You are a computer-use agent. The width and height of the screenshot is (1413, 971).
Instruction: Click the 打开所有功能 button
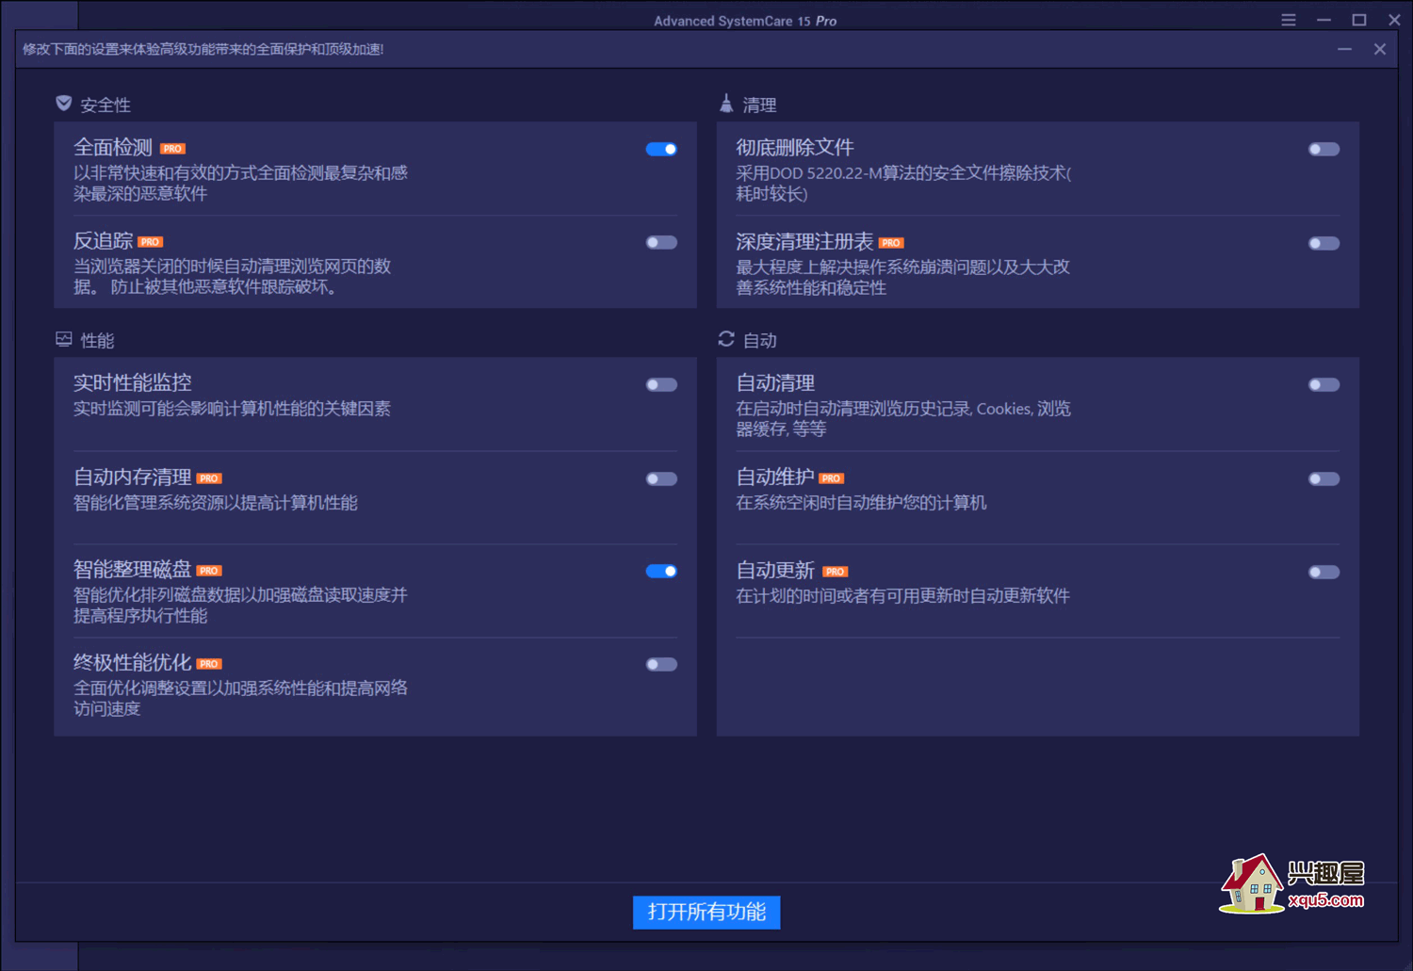(706, 912)
